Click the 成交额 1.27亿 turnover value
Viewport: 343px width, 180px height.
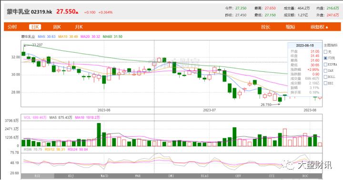[x=303, y=15]
